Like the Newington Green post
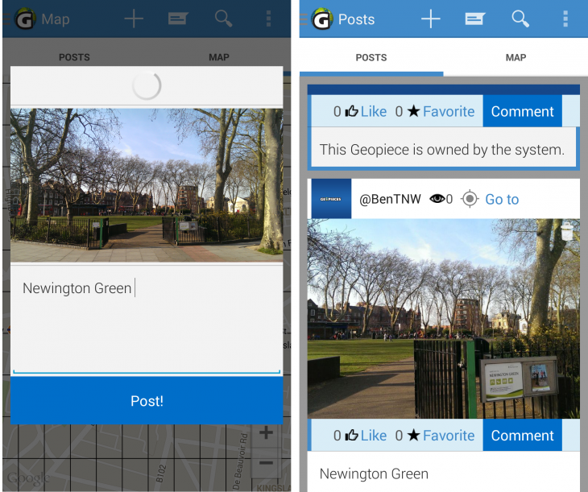The width and height of the screenshot is (588, 492). pyautogui.click(x=366, y=436)
